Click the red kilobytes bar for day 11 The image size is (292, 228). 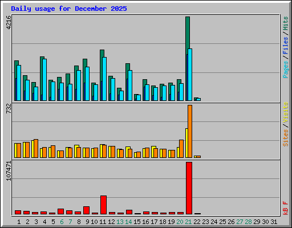click(x=103, y=205)
